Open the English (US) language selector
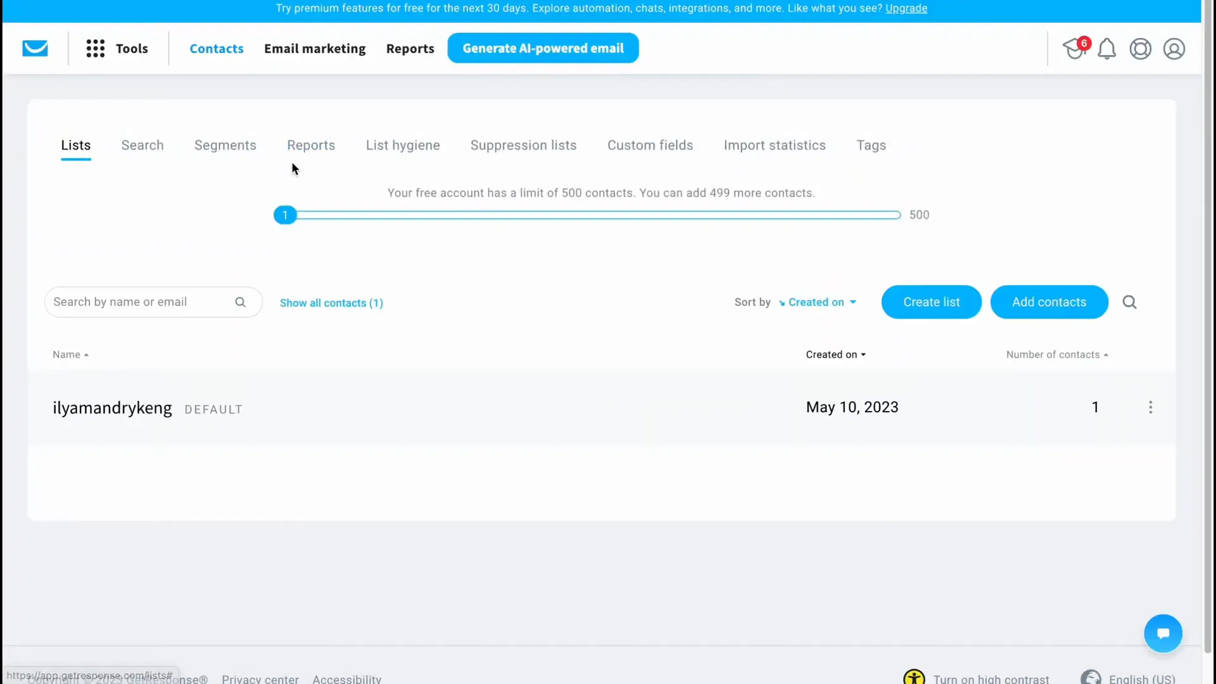The height and width of the screenshot is (684, 1216). pos(1141,679)
